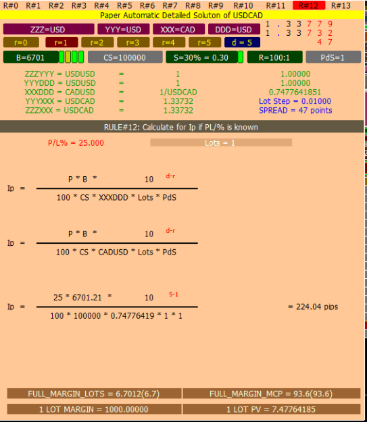The width and height of the screenshot is (367, 422).
Task: Select the R#9 tab
Action: 216,5
